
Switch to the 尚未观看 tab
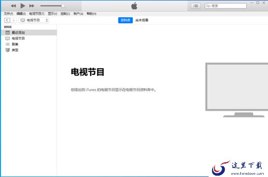pyautogui.click(x=142, y=20)
